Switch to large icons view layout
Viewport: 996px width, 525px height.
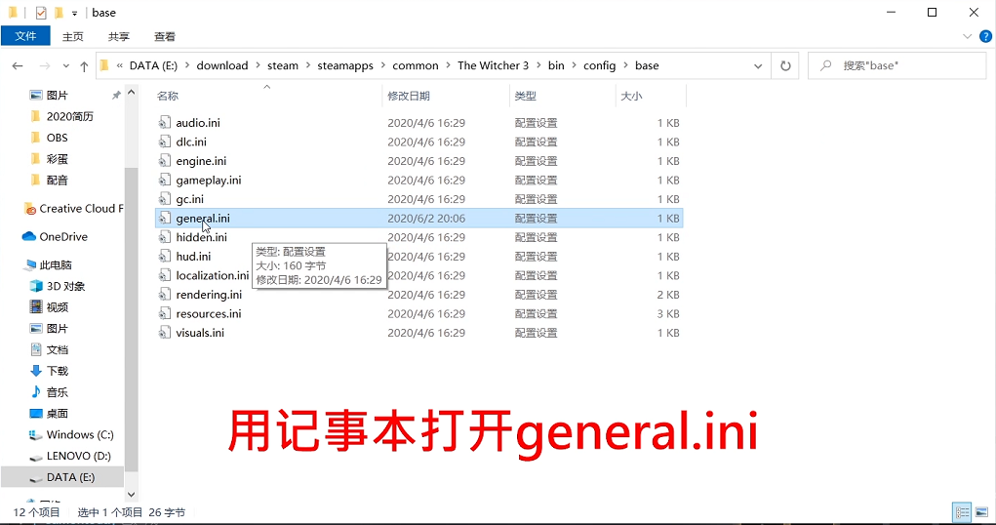[x=981, y=512]
